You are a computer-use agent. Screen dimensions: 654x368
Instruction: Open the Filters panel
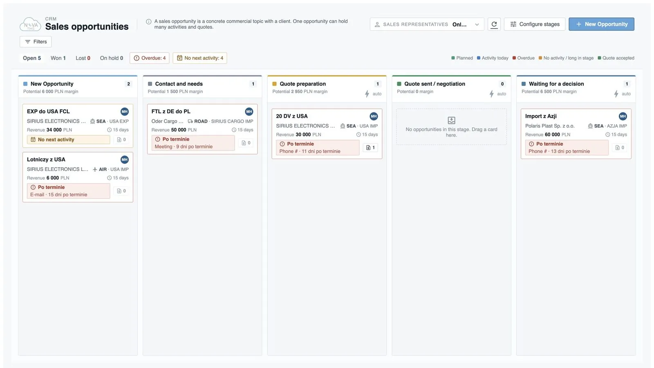(36, 42)
